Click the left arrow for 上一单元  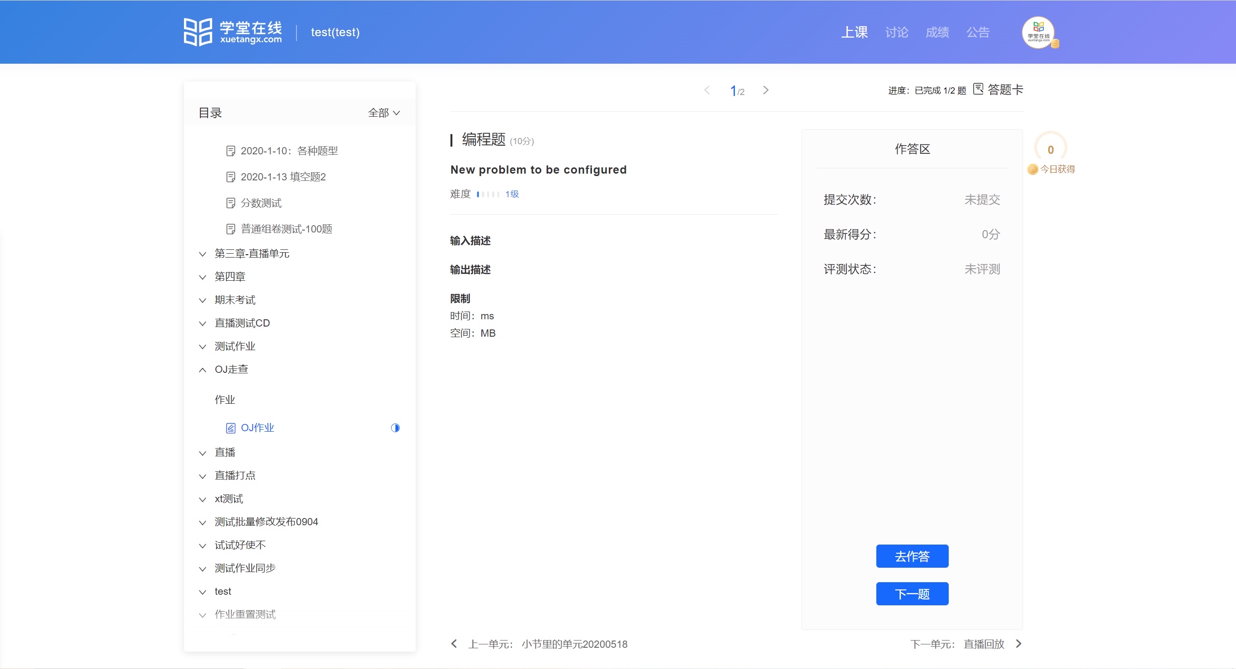454,644
